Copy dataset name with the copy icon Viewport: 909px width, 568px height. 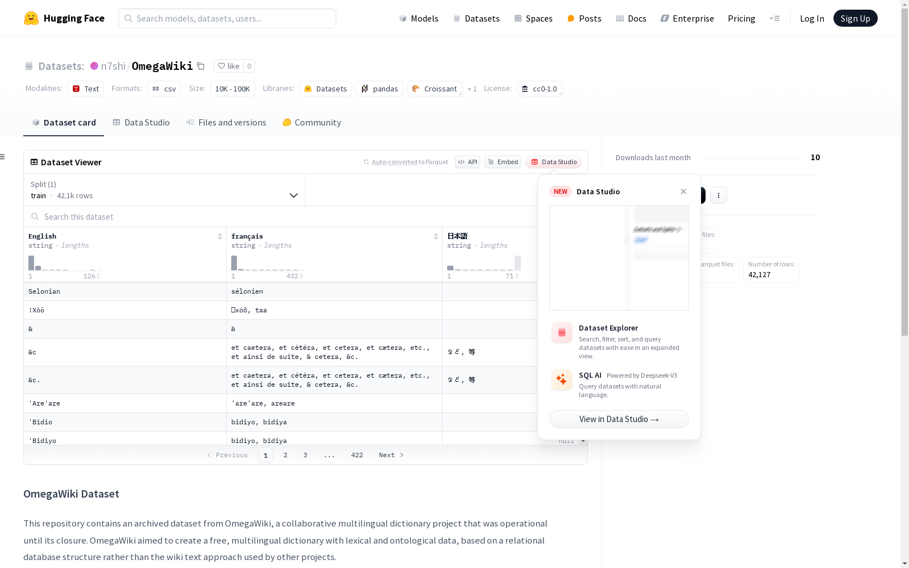click(201, 66)
